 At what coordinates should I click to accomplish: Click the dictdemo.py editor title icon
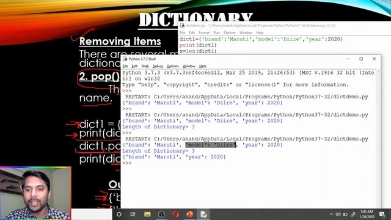pos(182,26)
